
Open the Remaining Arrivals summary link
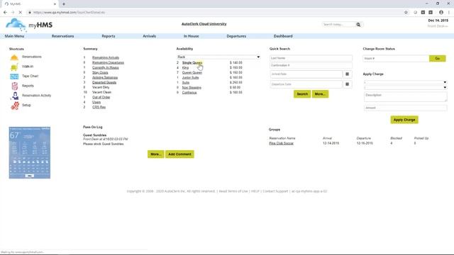click(106, 57)
